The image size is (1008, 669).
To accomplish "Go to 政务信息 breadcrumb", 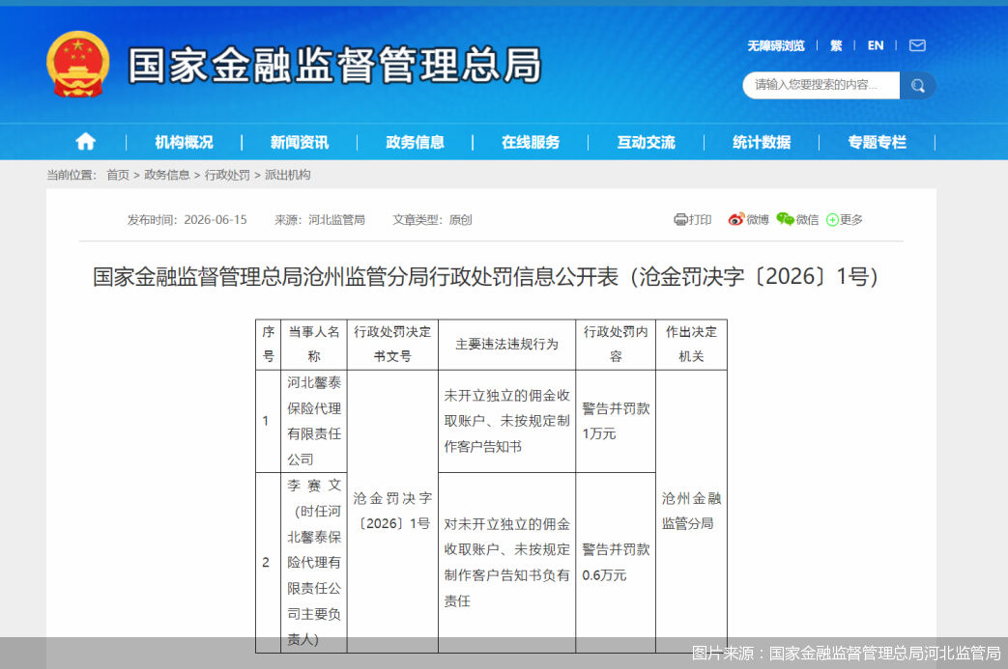I will click(166, 175).
